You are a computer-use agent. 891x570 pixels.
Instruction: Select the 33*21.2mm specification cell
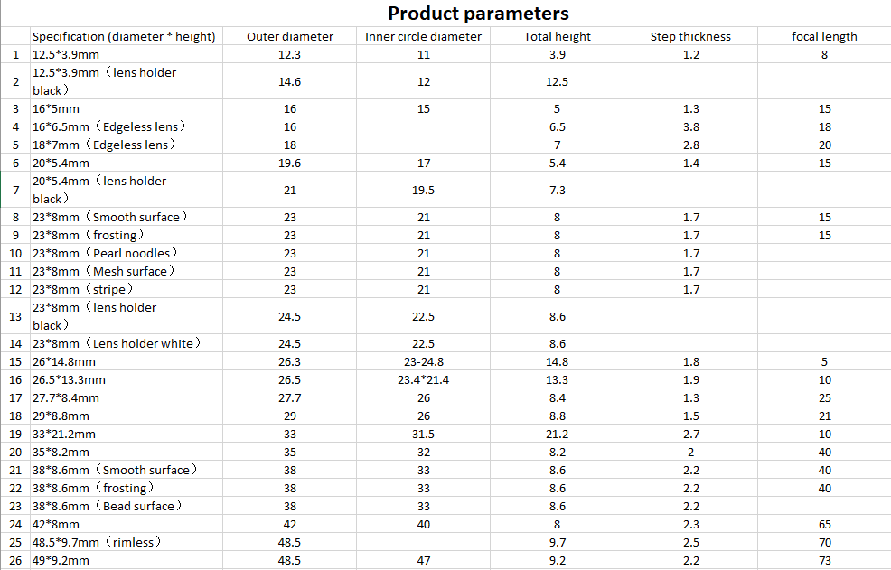click(x=127, y=434)
